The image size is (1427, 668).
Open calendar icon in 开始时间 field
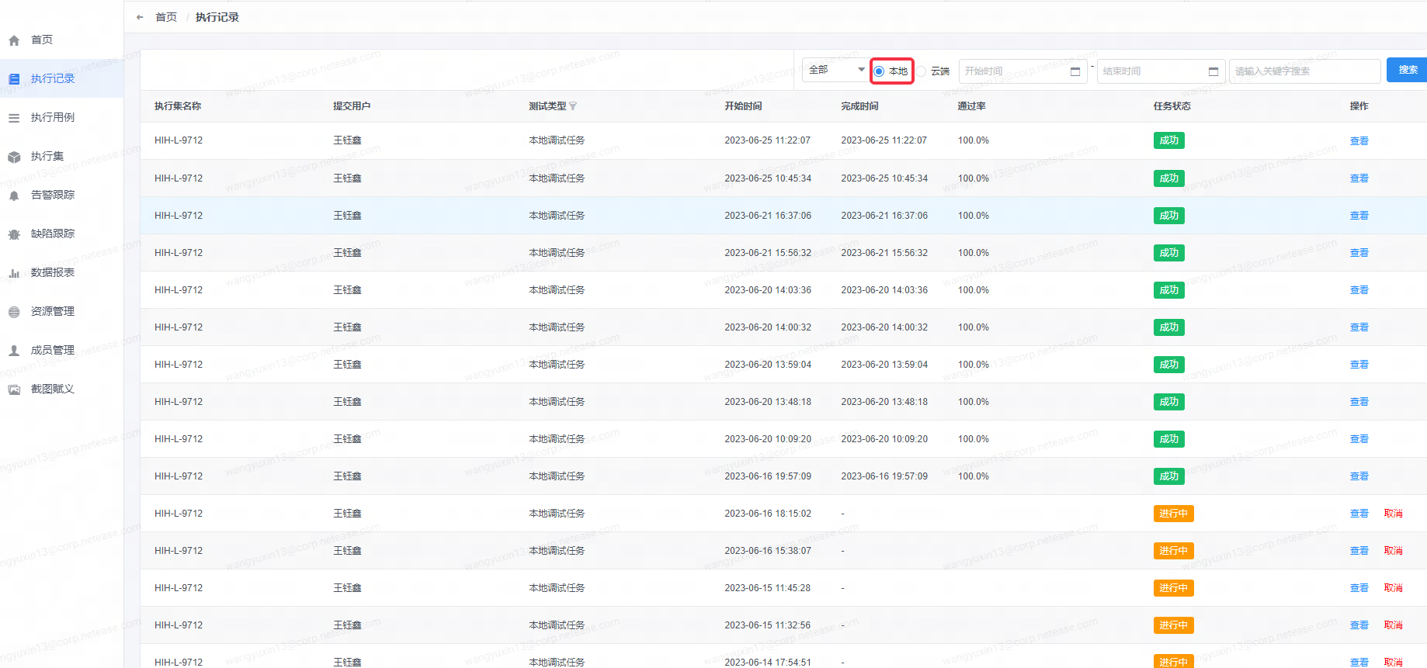pos(1075,71)
